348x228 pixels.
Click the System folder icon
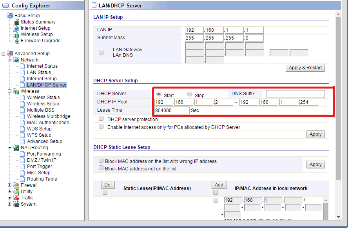(16, 204)
